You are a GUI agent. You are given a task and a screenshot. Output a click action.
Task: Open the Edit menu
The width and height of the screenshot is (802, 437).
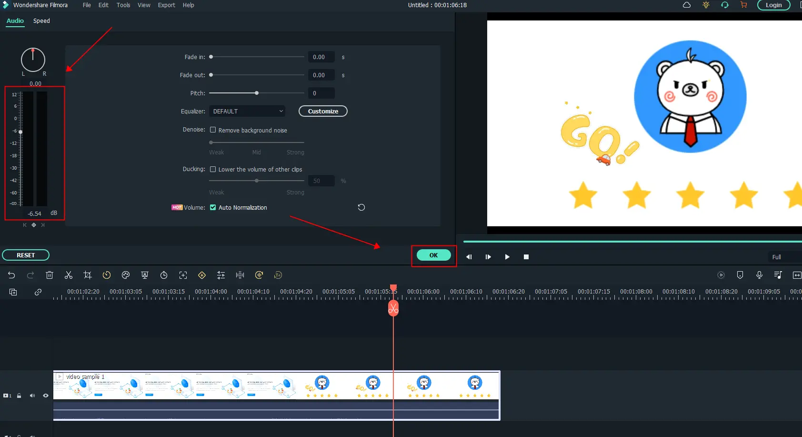click(103, 5)
